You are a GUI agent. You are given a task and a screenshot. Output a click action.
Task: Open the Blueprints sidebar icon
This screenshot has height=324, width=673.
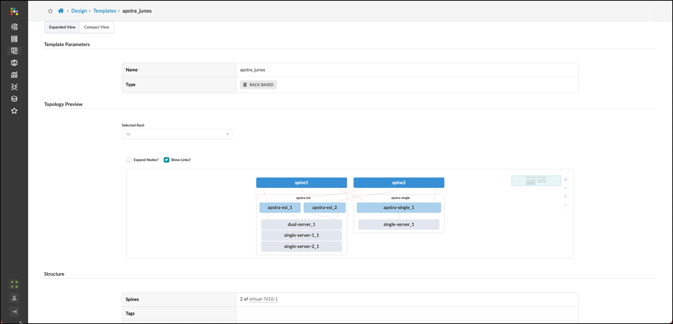(14, 27)
